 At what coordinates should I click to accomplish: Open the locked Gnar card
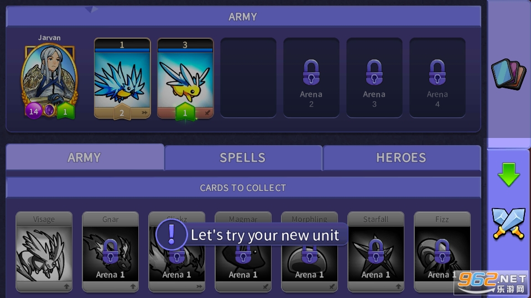pos(111,252)
